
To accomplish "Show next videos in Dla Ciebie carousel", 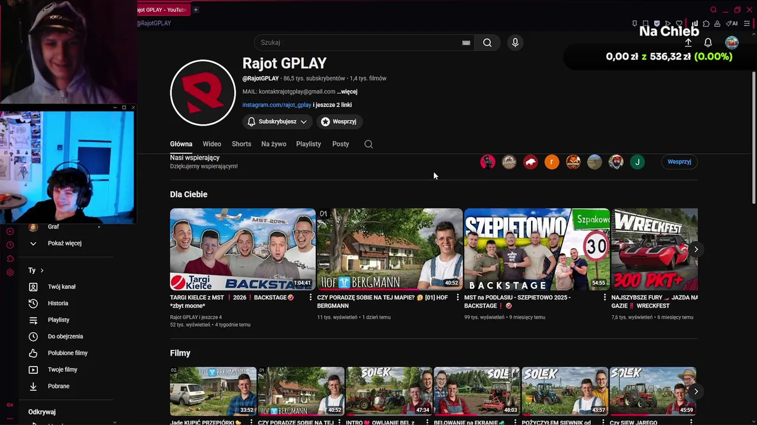I will (696, 249).
